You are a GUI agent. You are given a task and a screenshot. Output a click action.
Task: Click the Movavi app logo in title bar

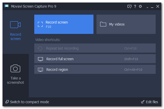click(7, 6)
